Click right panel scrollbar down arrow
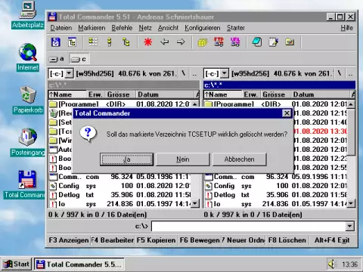The width and height of the screenshot is (363, 272). point(351,203)
